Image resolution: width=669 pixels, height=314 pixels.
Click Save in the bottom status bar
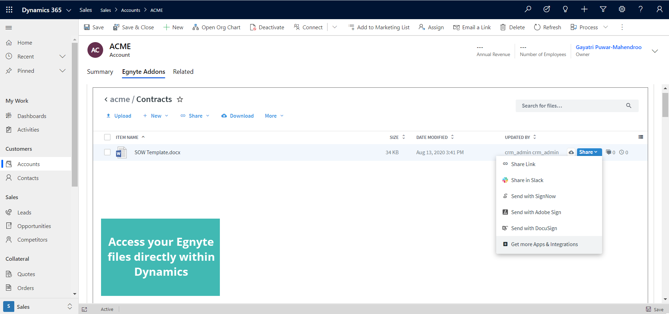[x=655, y=309]
